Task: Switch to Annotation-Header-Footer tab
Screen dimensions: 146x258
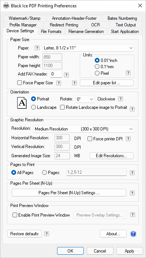Action: click(74, 18)
